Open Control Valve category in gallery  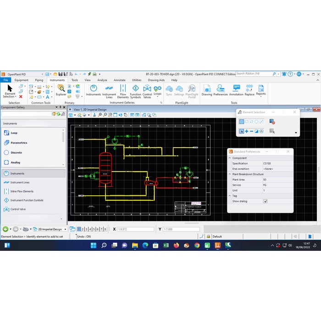(33, 209)
